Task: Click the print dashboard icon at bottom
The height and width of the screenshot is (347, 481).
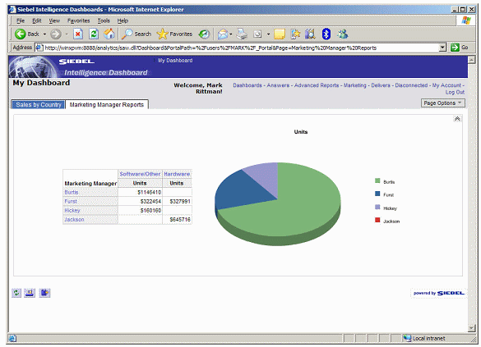Action: pyautogui.click(x=30, y=293)
